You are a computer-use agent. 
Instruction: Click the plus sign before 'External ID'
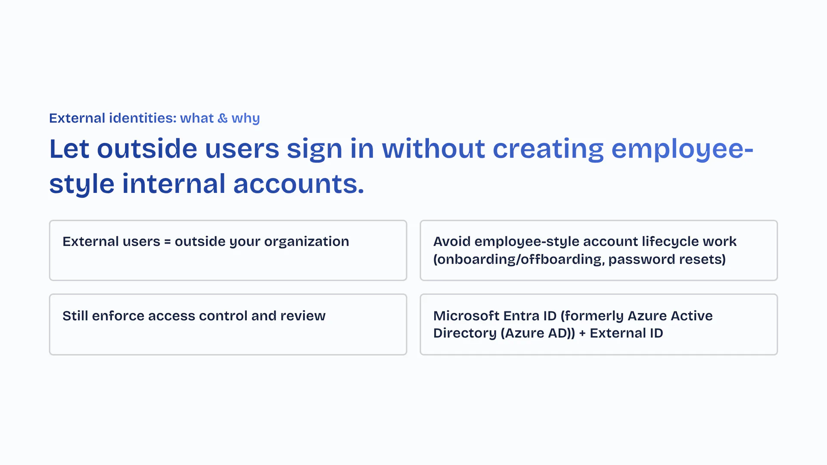click(x=582, y=333)
